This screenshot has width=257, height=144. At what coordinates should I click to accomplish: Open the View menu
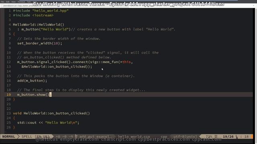click(13, 2)
